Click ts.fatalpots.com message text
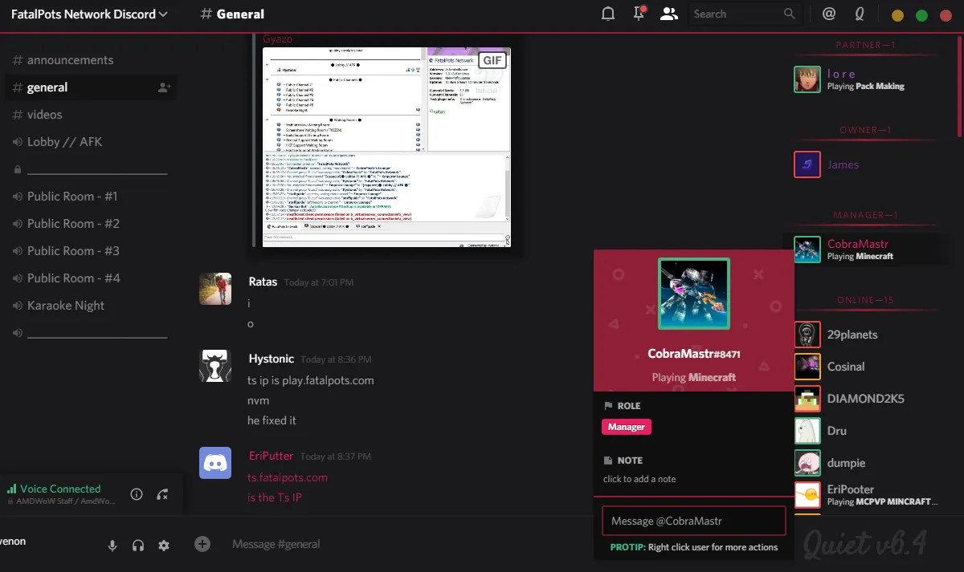The width and height of the screenshot is (964, 572). (x=288, y=477)
